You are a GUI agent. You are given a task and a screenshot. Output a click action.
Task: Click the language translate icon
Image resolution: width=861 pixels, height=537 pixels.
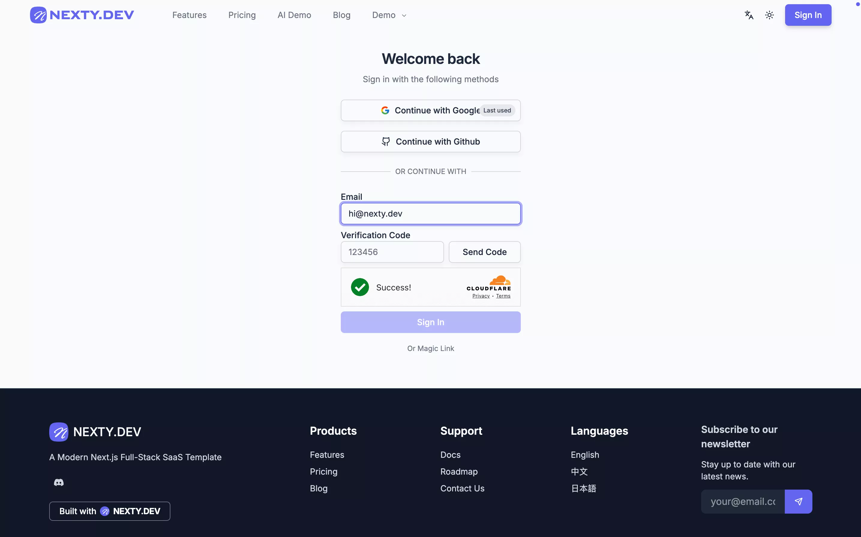tap(749, 15)
